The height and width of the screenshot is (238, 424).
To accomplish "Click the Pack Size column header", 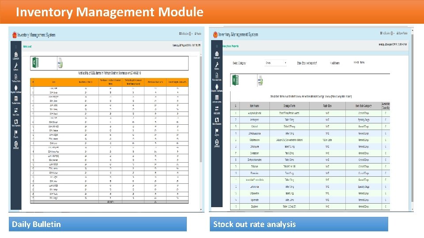I will coord(327,106).
